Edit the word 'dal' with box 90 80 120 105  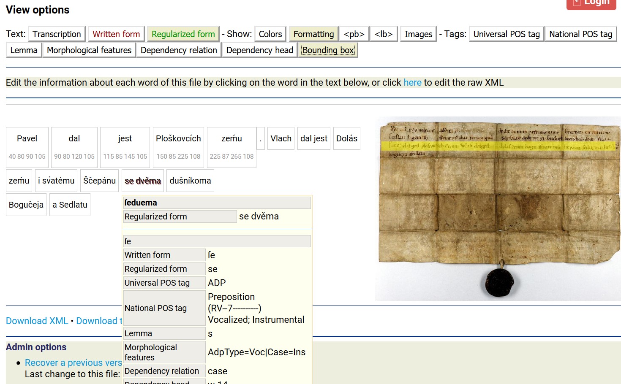(x=74, y=147)
